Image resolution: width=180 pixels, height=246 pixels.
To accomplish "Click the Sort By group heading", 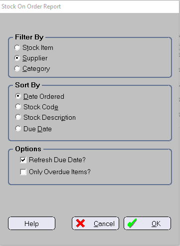I will [x=27, y=85].
